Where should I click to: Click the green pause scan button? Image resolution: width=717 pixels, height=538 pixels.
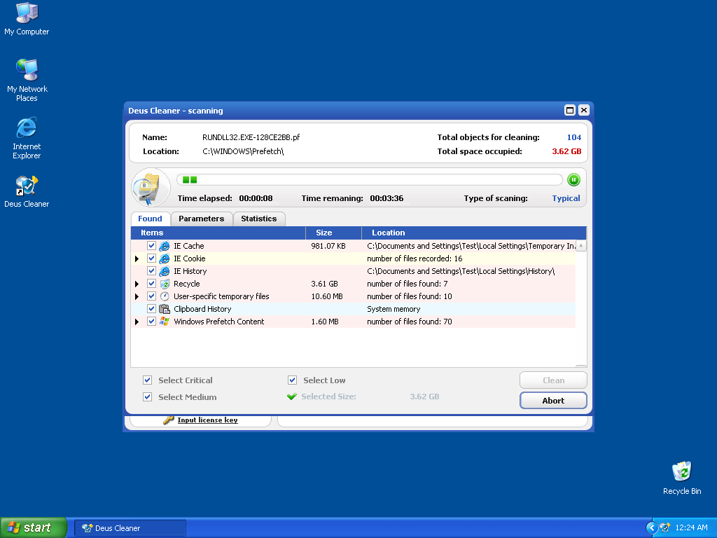573,180
